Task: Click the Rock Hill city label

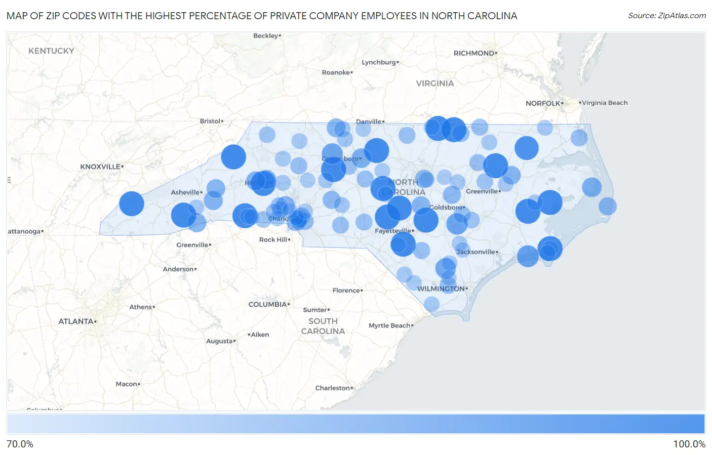Action: (274, 239)
